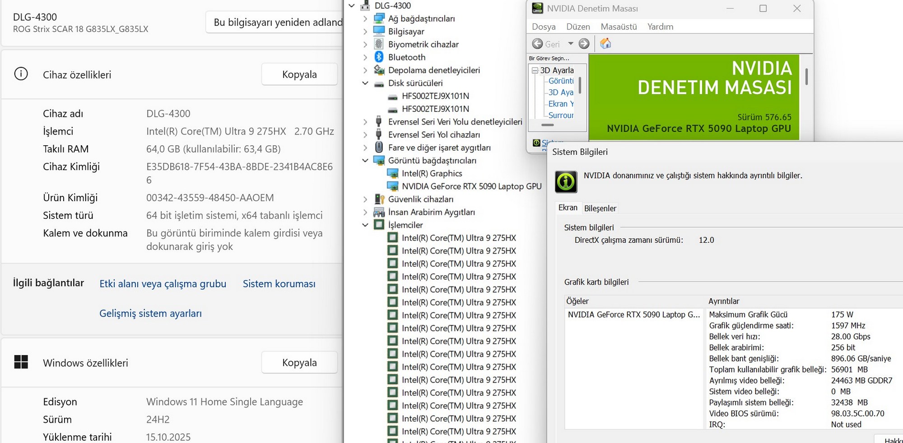Expand the Ağ bağdaştırıcıları node
Image resolution: width=903 pixels, height=443 pixels.
(365, 19)
